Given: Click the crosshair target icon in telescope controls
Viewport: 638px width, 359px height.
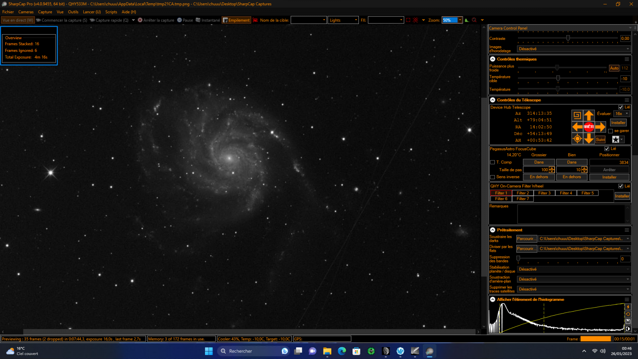Looking at the screenshot, I should [577, 139].
